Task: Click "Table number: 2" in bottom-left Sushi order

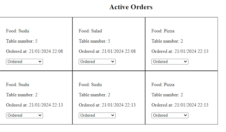Action: 21,95
